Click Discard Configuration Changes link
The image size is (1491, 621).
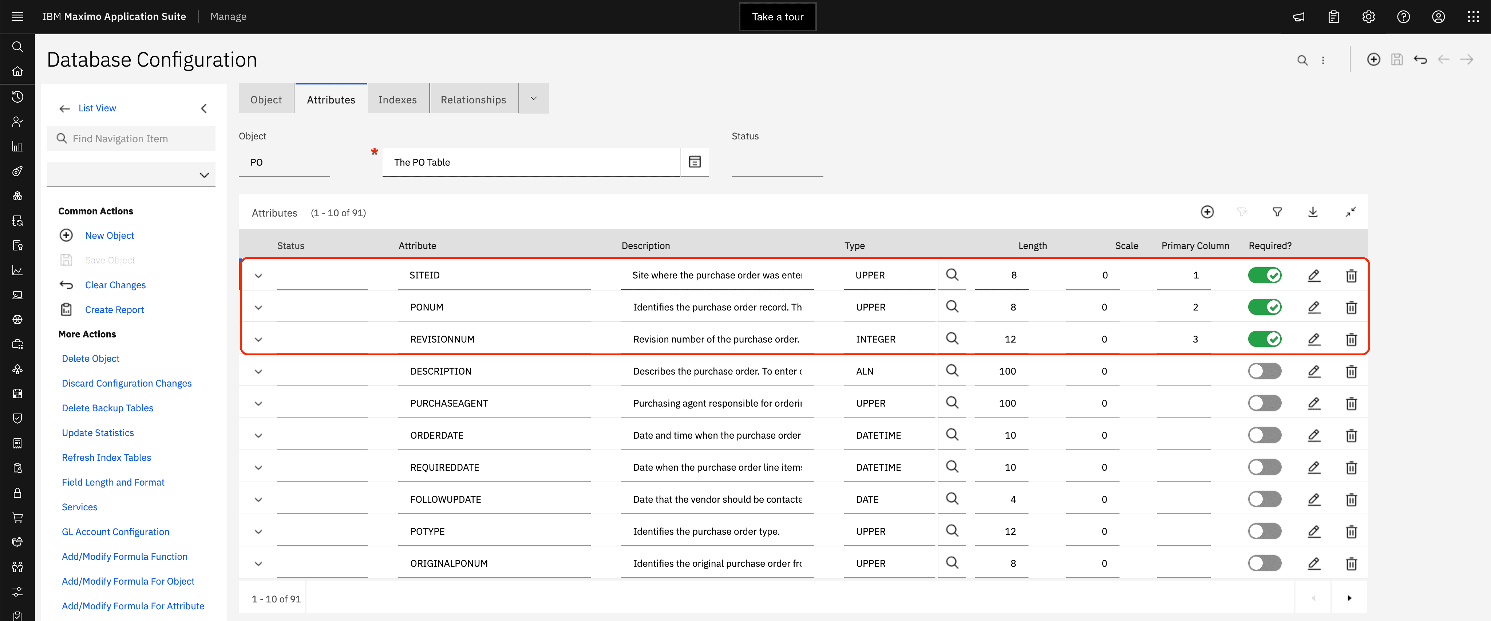[126, 383]
